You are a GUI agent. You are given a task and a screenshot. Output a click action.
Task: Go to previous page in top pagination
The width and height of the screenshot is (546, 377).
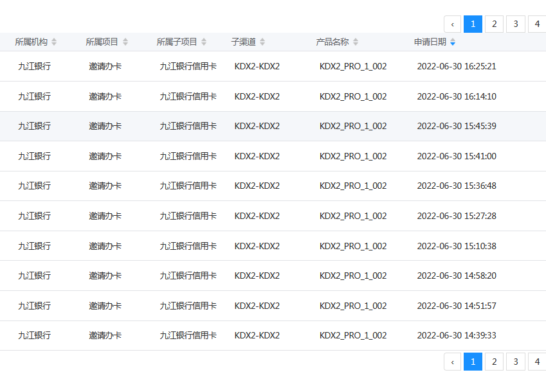453,24
